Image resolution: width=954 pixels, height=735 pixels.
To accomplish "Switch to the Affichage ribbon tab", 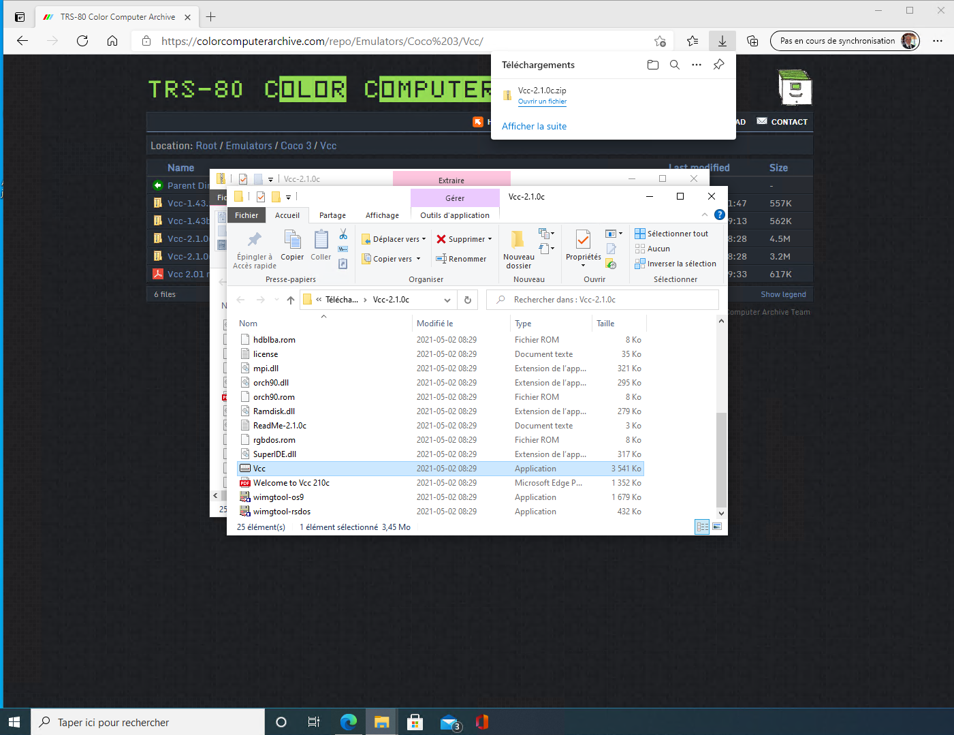I will (x=383, y=215).
